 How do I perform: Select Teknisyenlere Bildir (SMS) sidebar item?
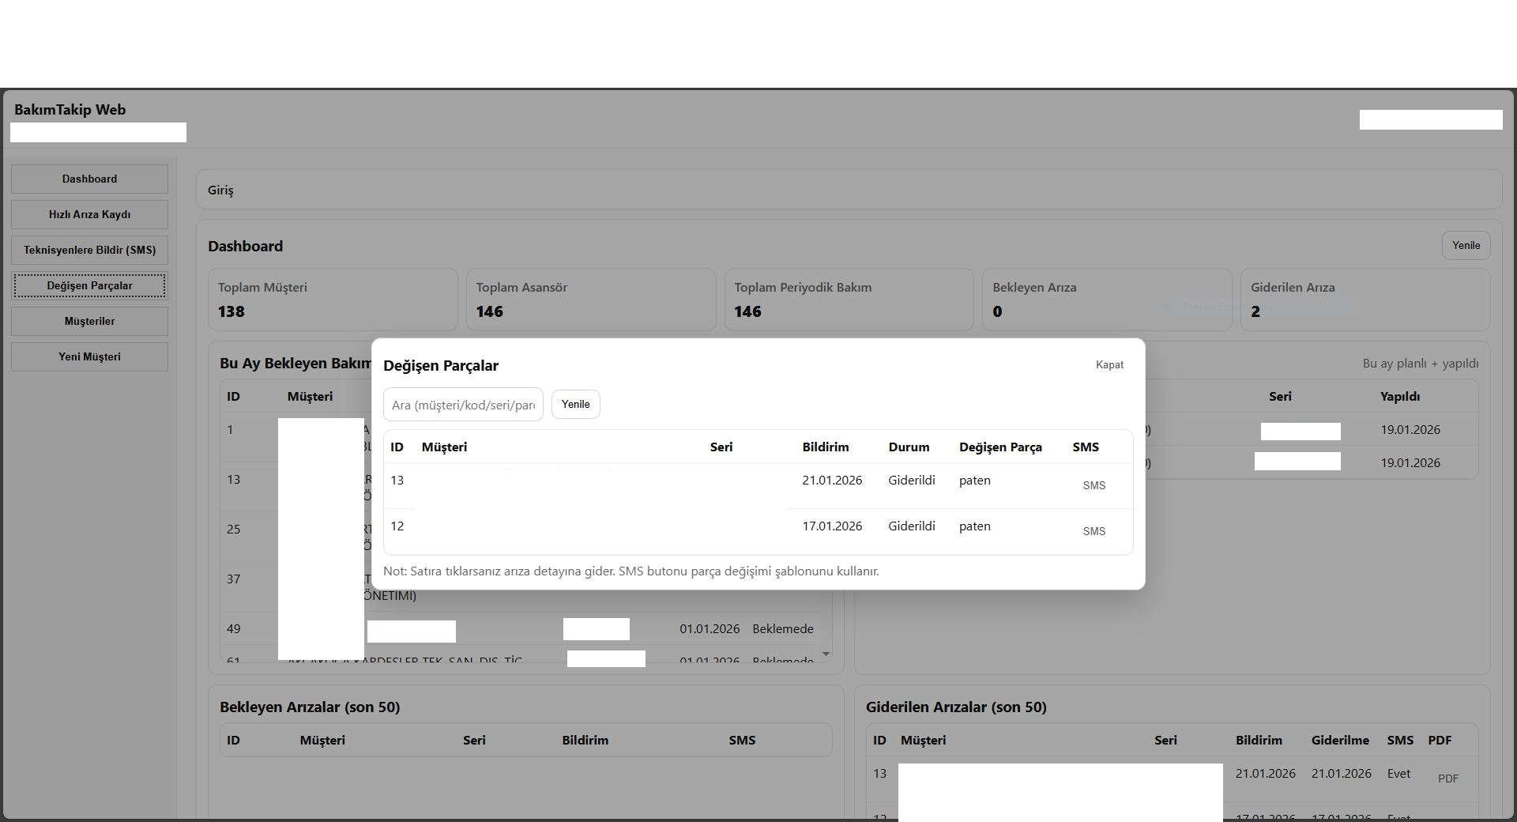click(x=89, y=250)
